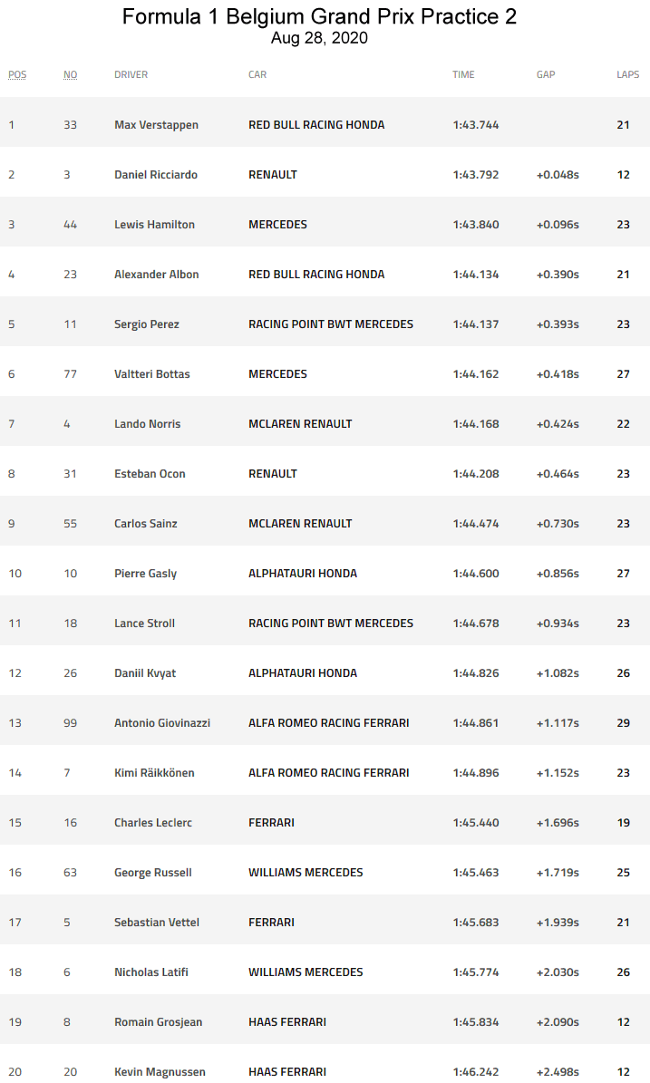The width and height of the screenshot is (650, 1083).
Task: Click Kimi Räikkönen's name
Action: [154, 773]
